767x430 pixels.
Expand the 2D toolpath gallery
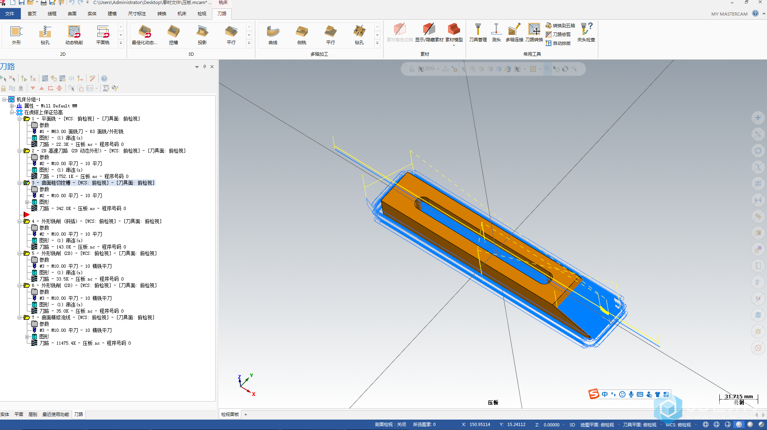click(121, 43)
